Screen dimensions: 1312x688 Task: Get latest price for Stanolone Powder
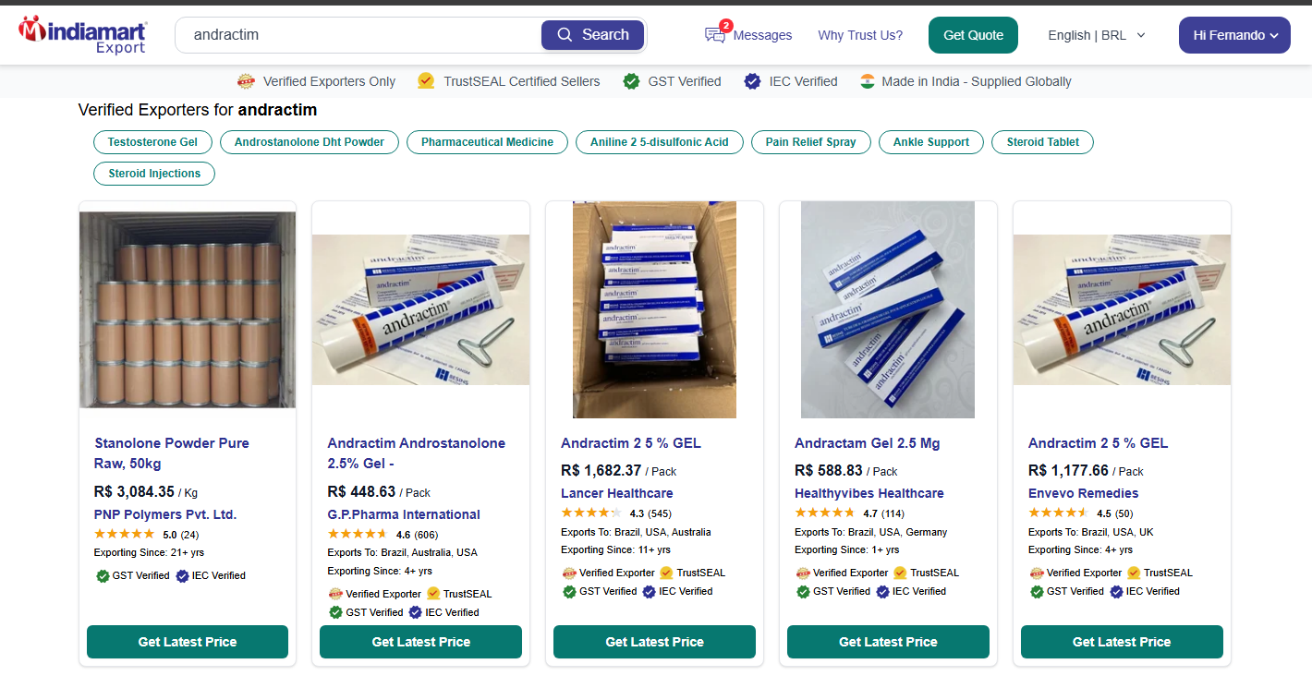tap(188, 642)
